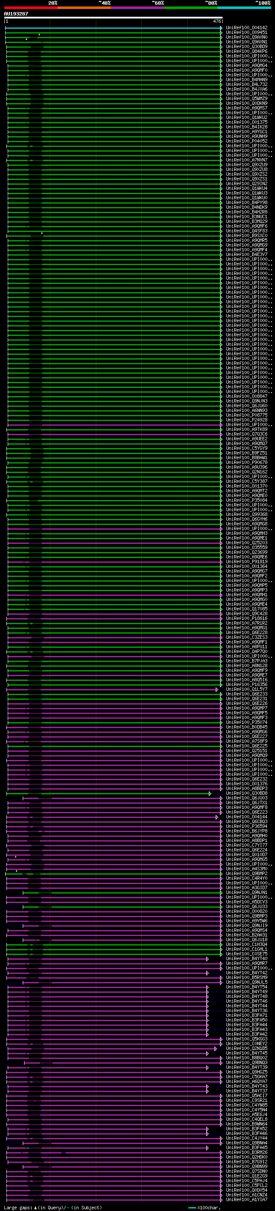This screenshot has height=1211, width=275.
Task: Click hit label UniRef100_B5RSM9
Action: (x=247, y=978)
